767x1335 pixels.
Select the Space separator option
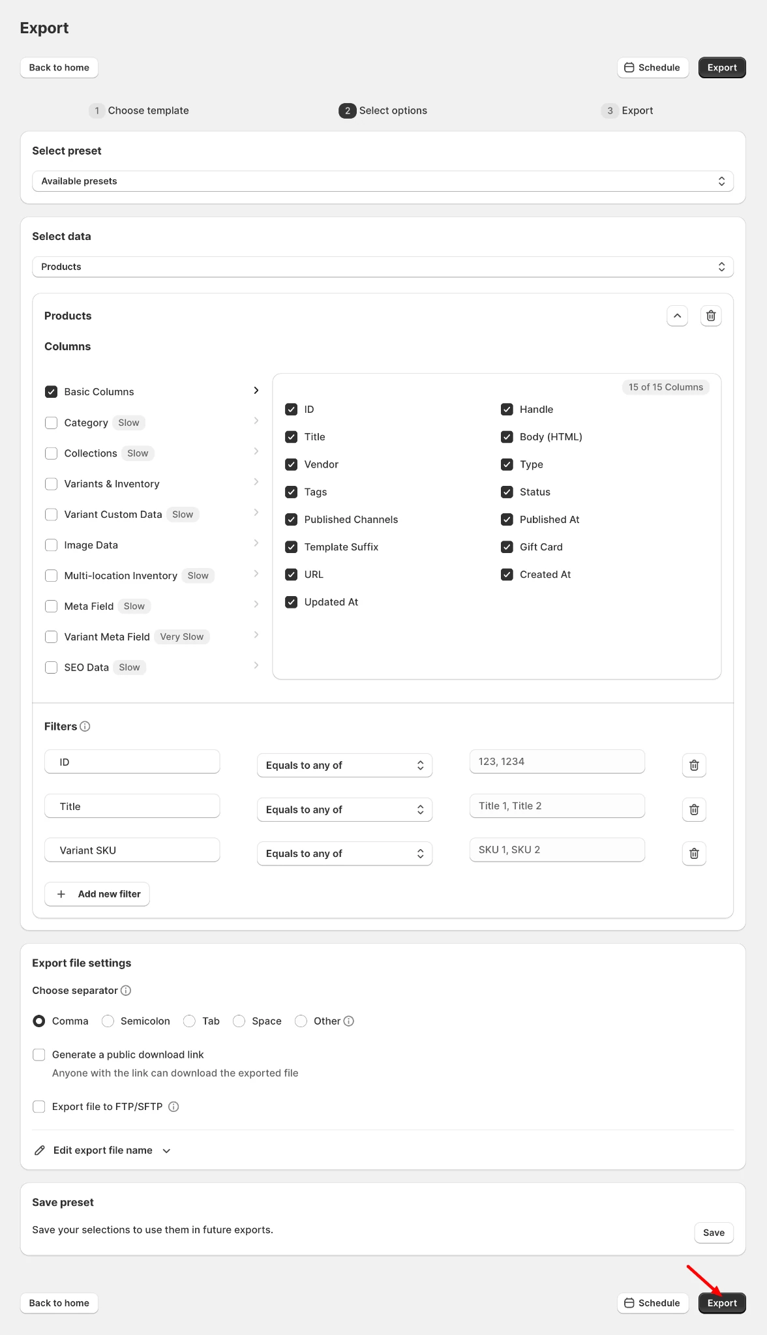239,1021
